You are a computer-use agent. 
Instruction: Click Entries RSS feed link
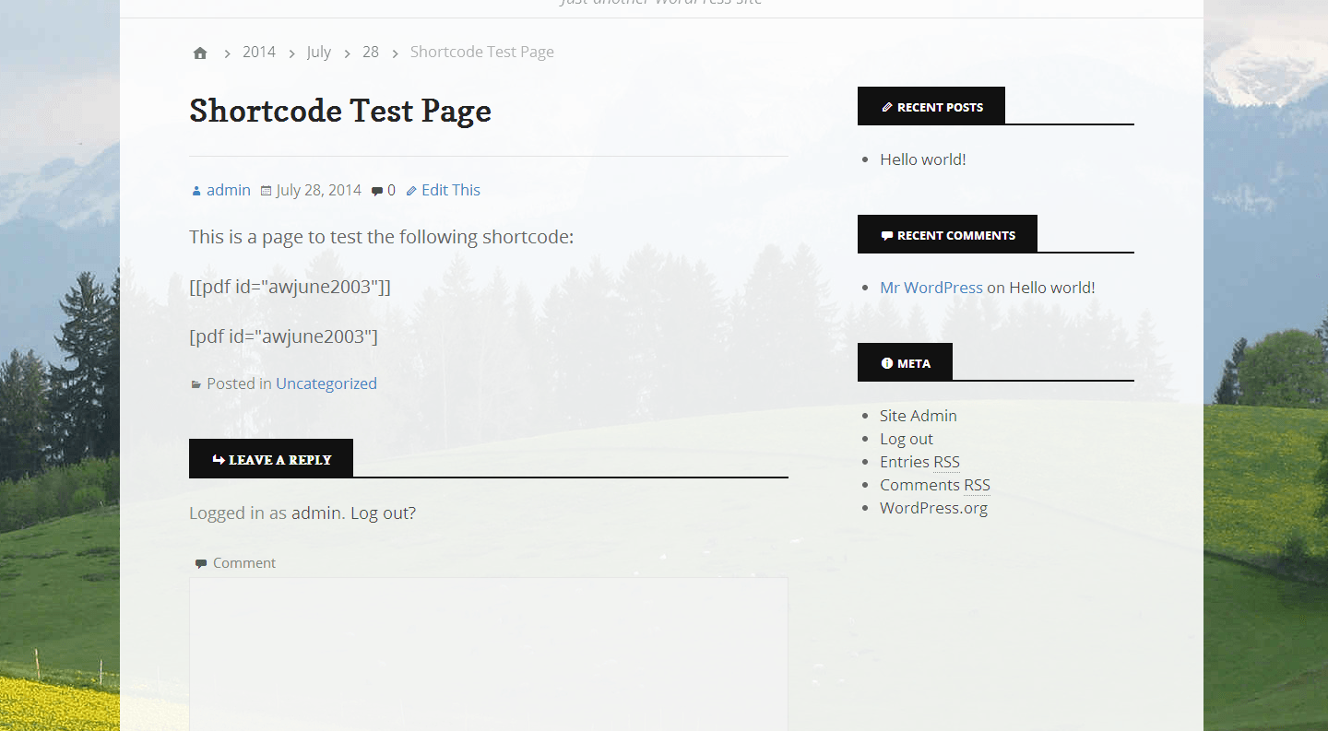tap(919, 462)
